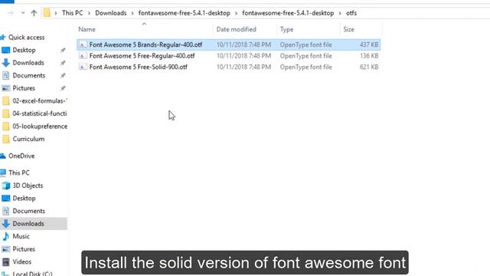Click pin icon beside Quick access Desktop

(x=63, y=50)
